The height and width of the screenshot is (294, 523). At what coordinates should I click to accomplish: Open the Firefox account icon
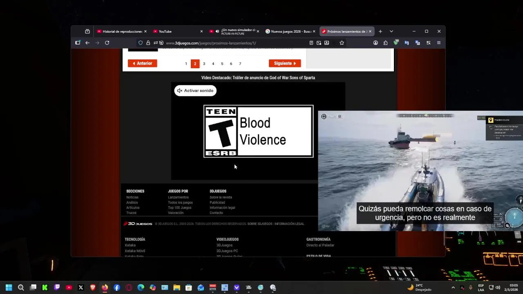375,43
